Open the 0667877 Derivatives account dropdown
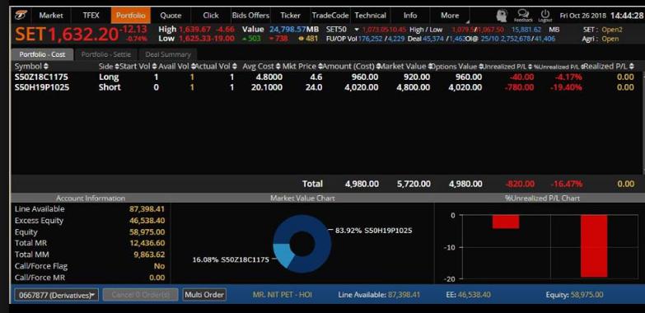Viewport: 645px width, 313px height. point(57,295)
